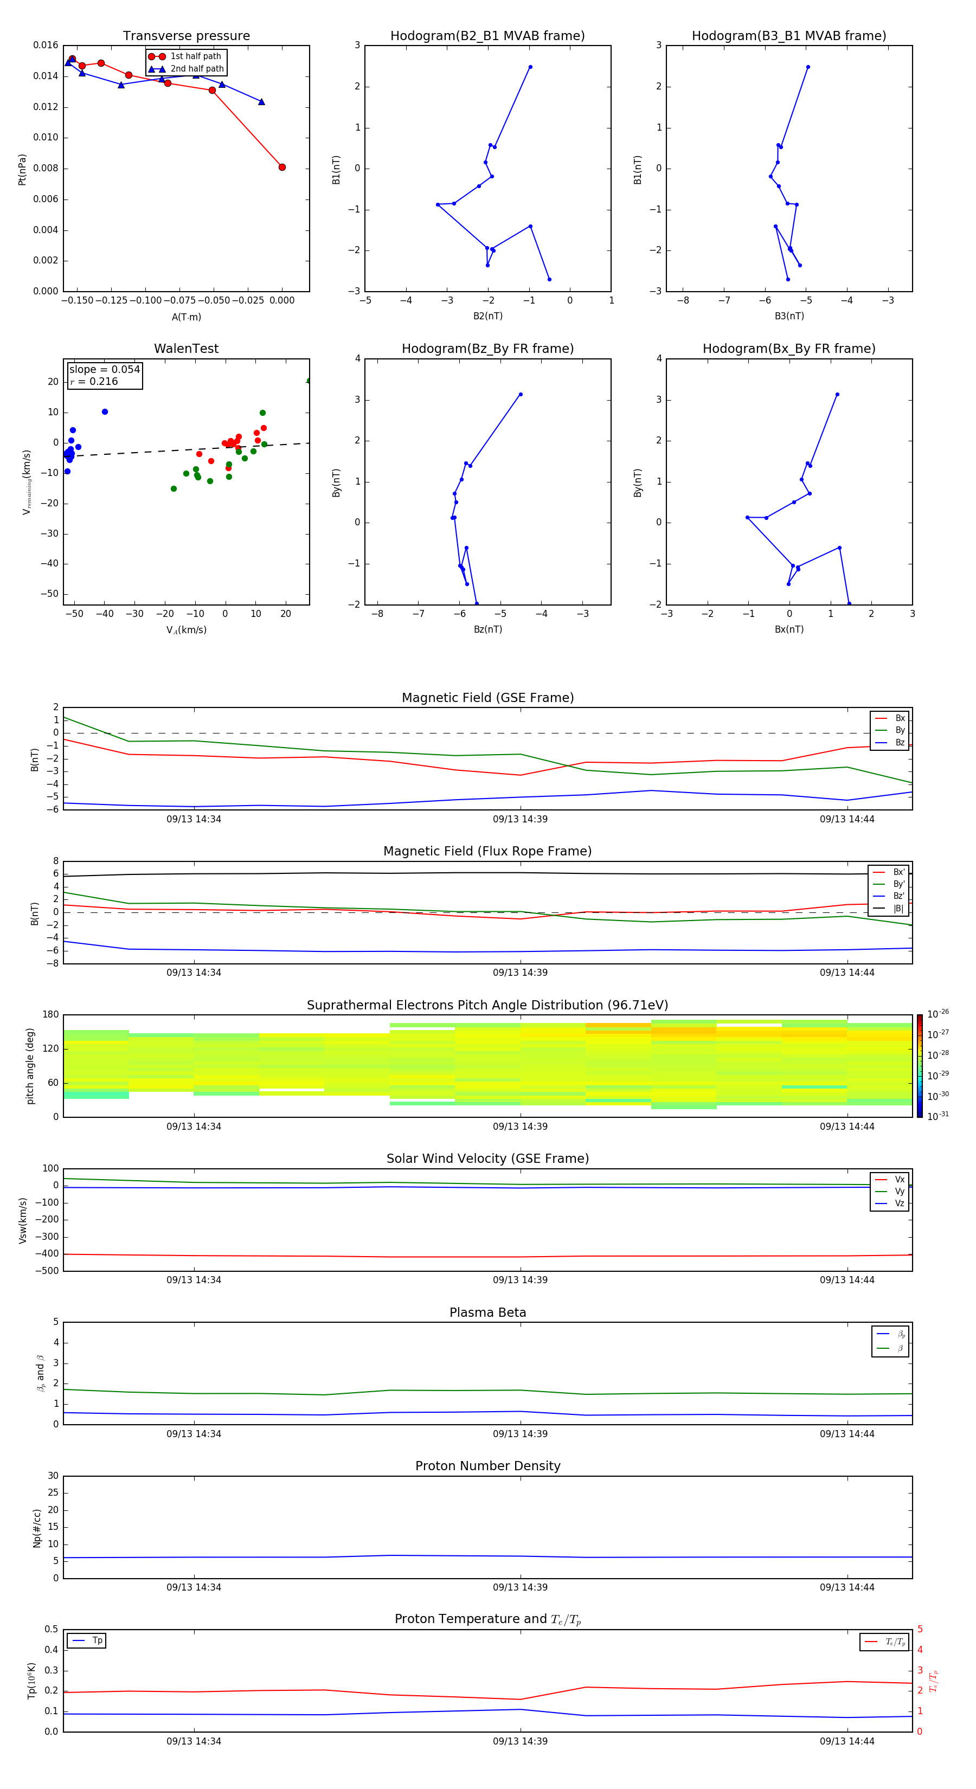
Task: Click '09/13 14:44' under the Plasma Beta plot
Action: point(847,1433)
